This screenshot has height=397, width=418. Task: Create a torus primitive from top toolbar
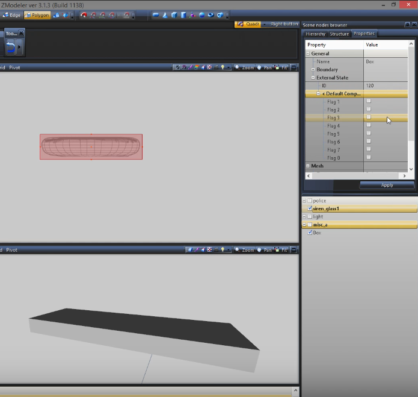[211, 15]
